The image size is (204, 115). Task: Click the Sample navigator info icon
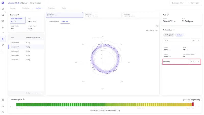pyautogui.click(x=23, y=99)
